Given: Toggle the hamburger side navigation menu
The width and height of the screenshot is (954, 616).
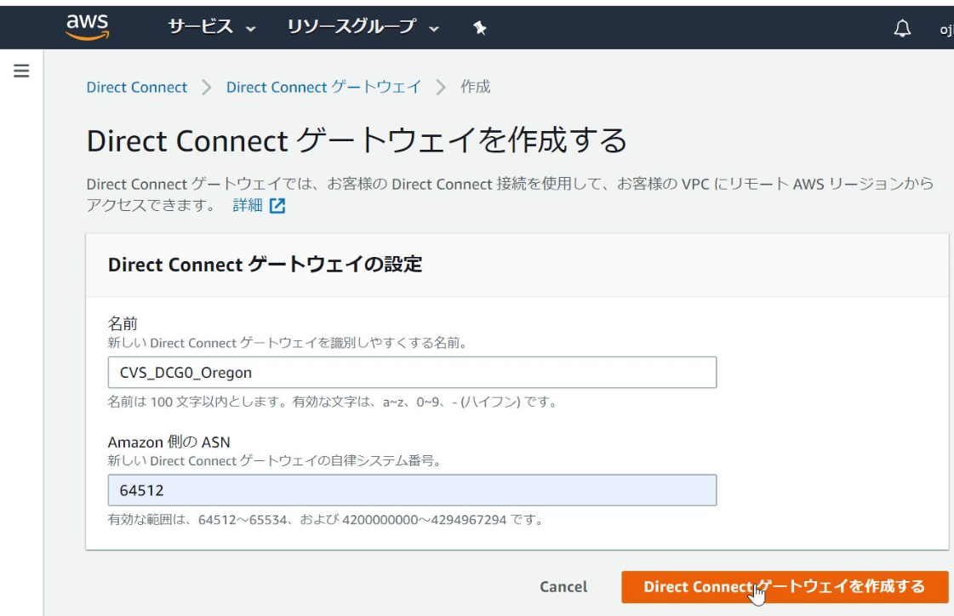Looking at the screenshot, I should [x=21, y=71].
